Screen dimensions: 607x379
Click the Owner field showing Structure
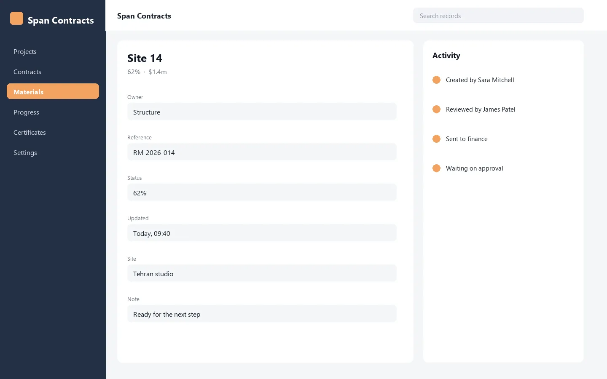click(x=262, y=112)
